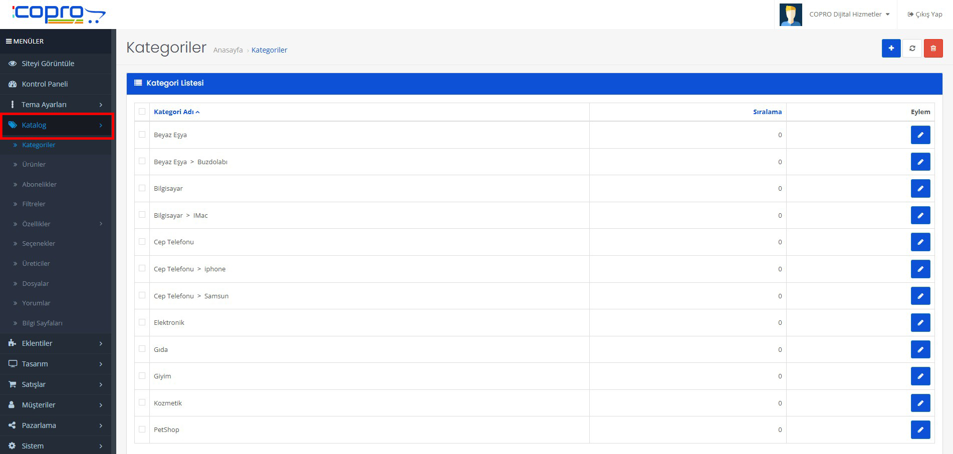Tick the checkbox for Bilgisayar category
953x454 pixels.
[x=142, y=188]
